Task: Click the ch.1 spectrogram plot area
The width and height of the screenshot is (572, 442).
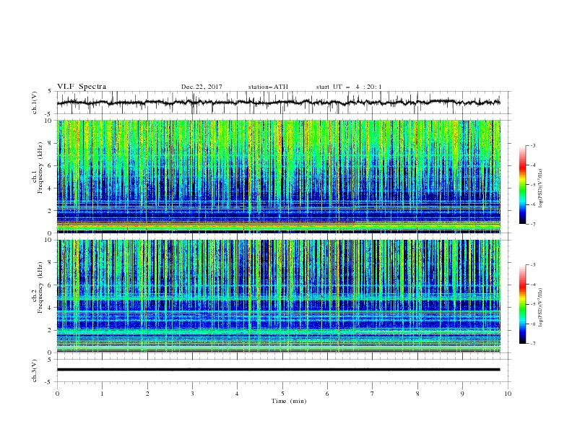Action: click(x=279, y=176)
